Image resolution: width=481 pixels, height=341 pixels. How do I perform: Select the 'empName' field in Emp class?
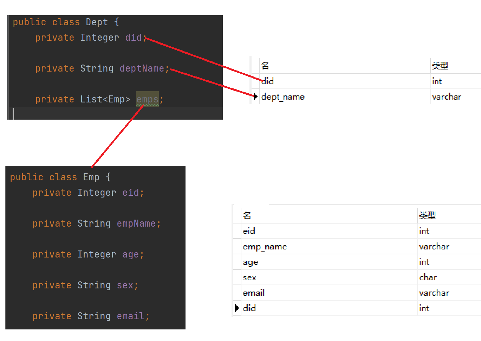[136, 223]
